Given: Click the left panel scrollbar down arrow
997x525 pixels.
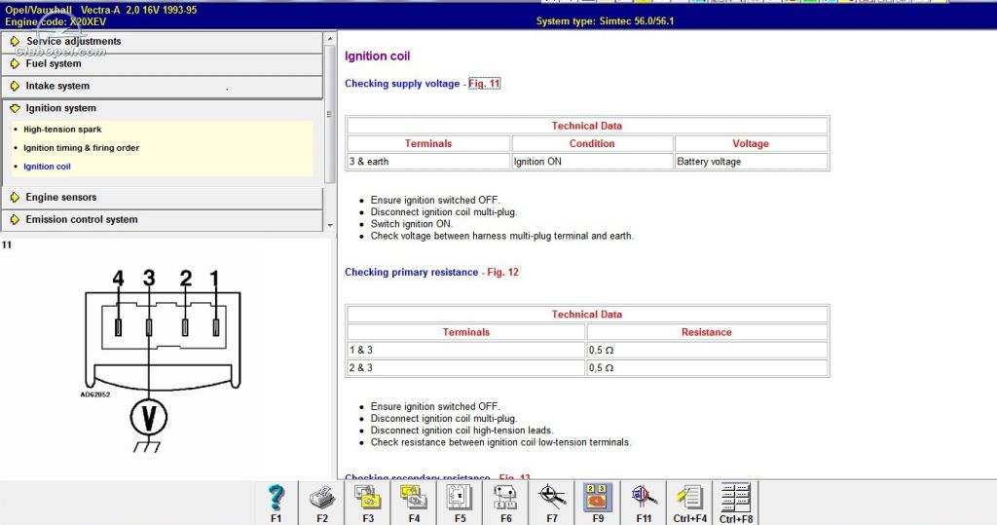Looking at the screenshot, I should [x=329, y=225].
